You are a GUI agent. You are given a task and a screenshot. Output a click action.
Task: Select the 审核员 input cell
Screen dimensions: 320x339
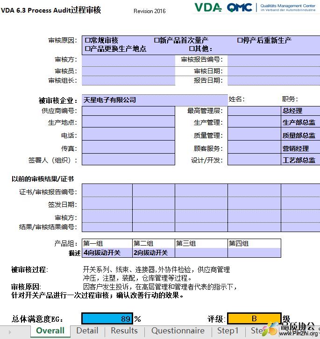[x=128, y=71]
